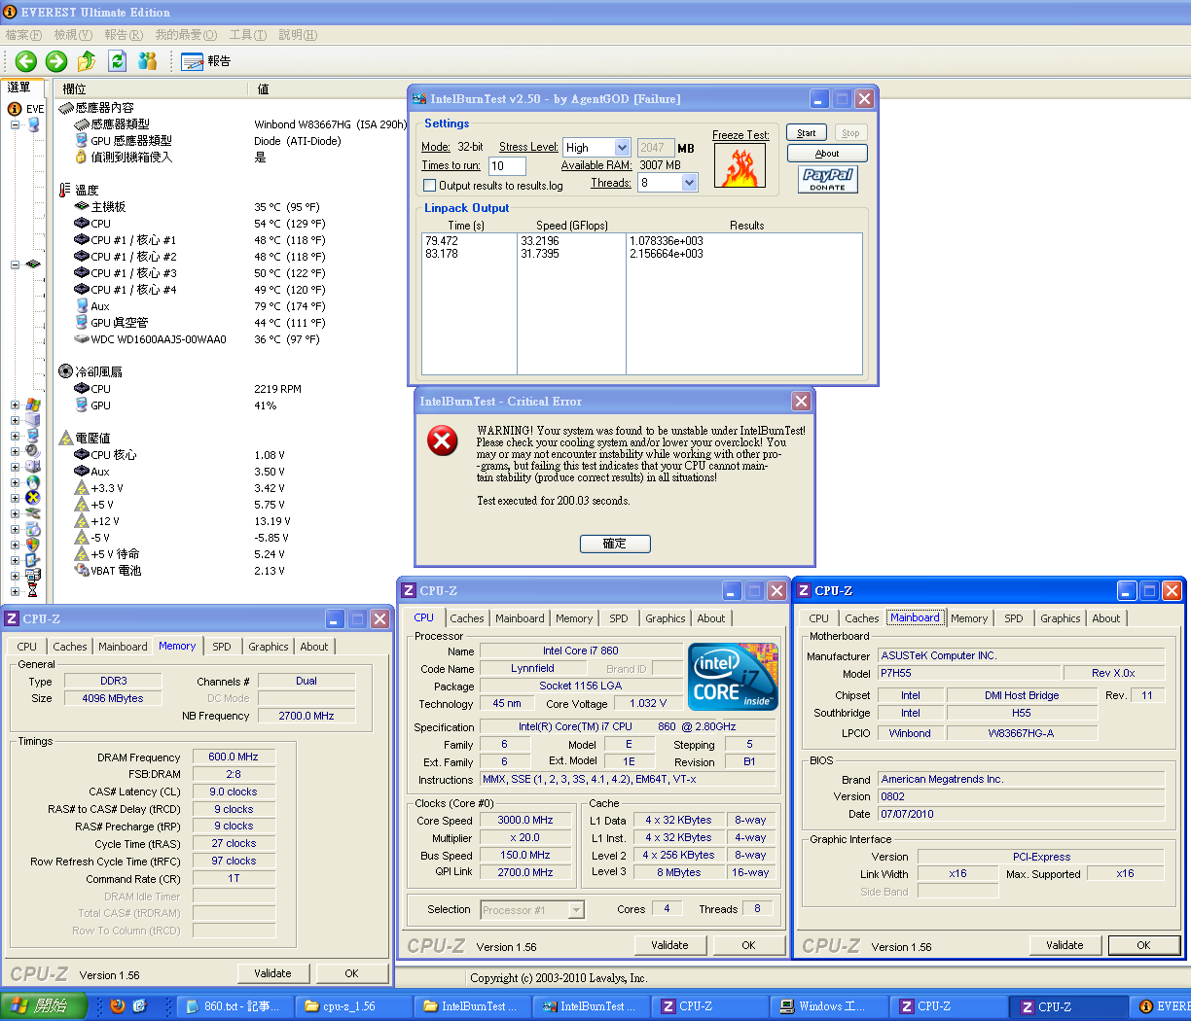Click the two-people users toolbar icon
Image resolution: width=1191 pixels, height=1021 pixels.
point(148,61)
